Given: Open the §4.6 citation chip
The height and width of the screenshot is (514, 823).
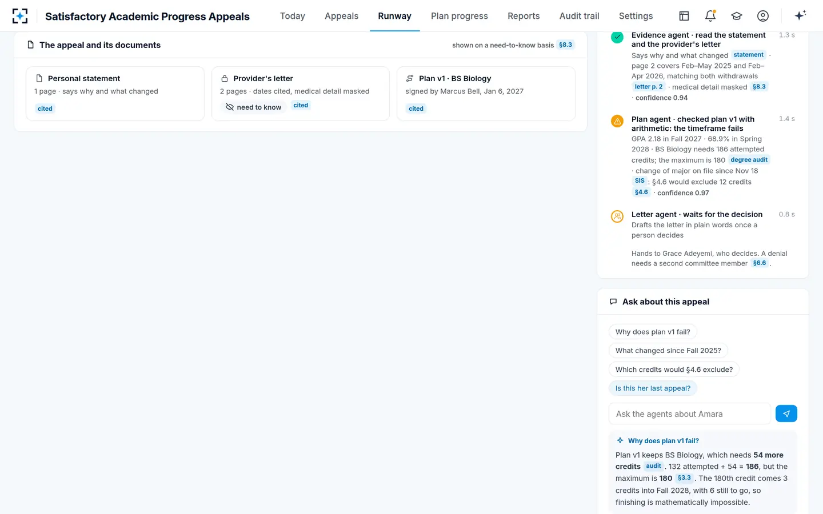Looking at the screenshot, I should tap(641, 192).
